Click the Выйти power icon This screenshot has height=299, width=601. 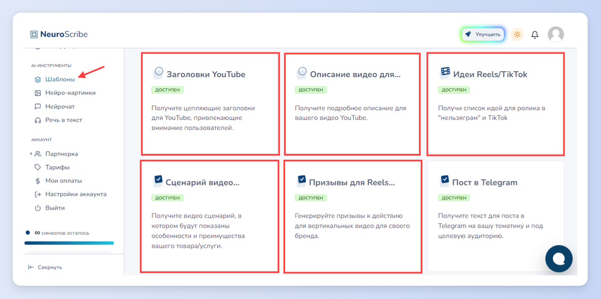pos(38,208)
